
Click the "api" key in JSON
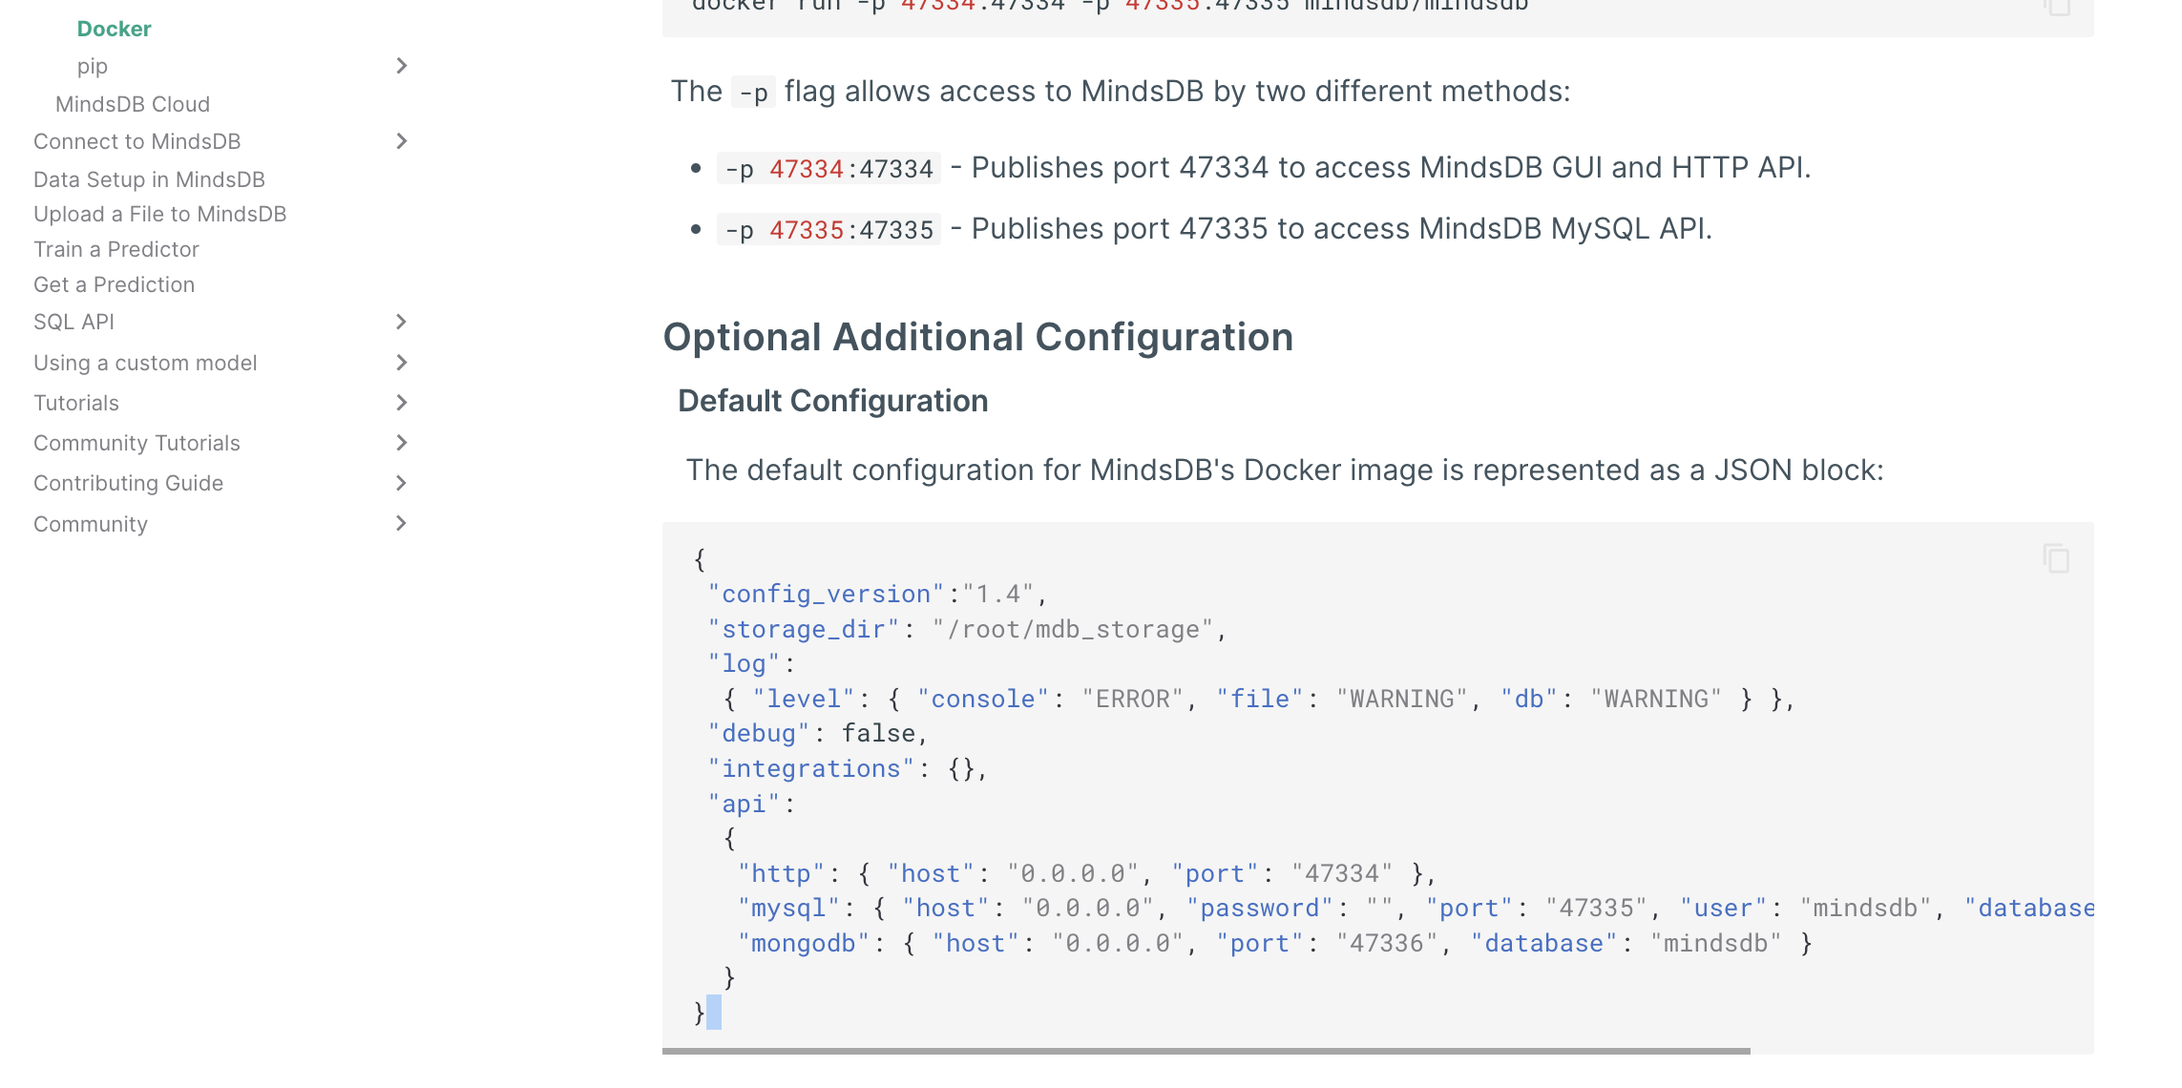744,804
